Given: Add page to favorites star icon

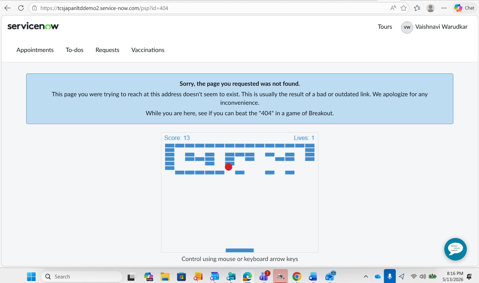Looking at the screenshot, I should 404,8.
